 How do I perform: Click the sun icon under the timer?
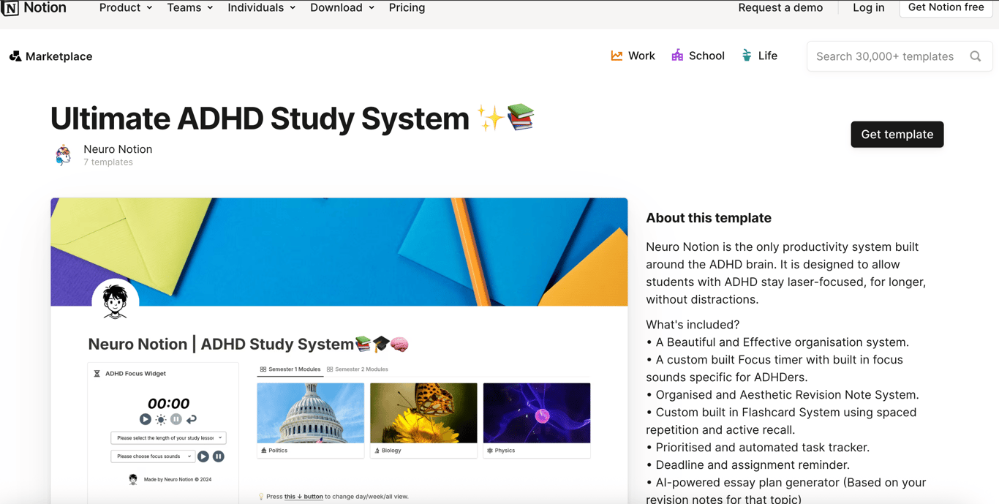tap(161, 419)
